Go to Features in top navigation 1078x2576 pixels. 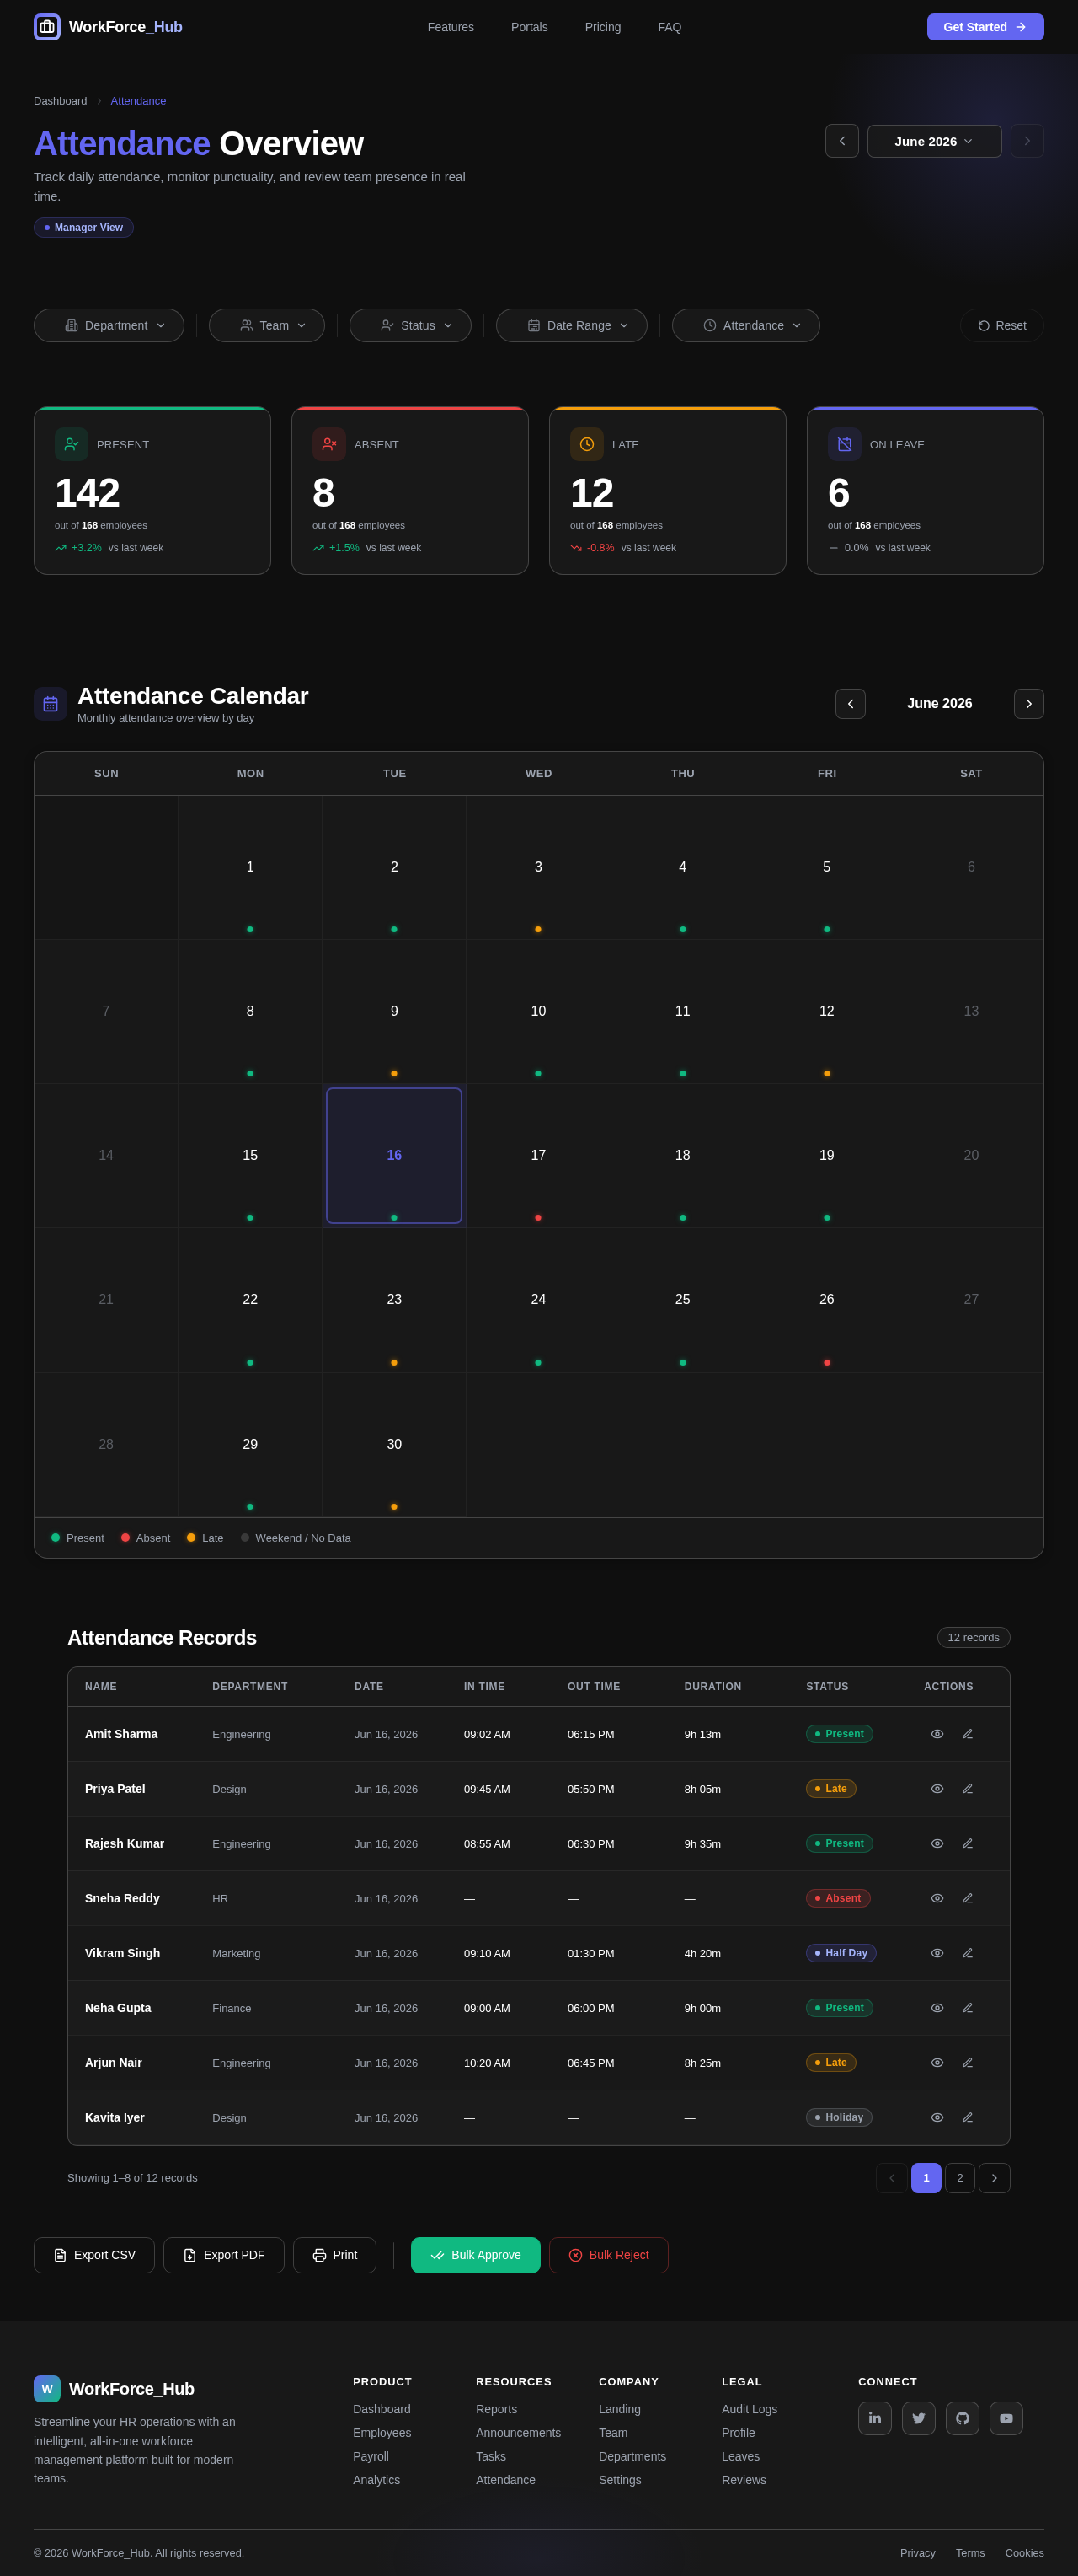(x=451, y=27)
